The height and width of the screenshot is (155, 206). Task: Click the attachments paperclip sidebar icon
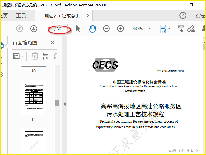pyautogui.click(x=2, y=74)
